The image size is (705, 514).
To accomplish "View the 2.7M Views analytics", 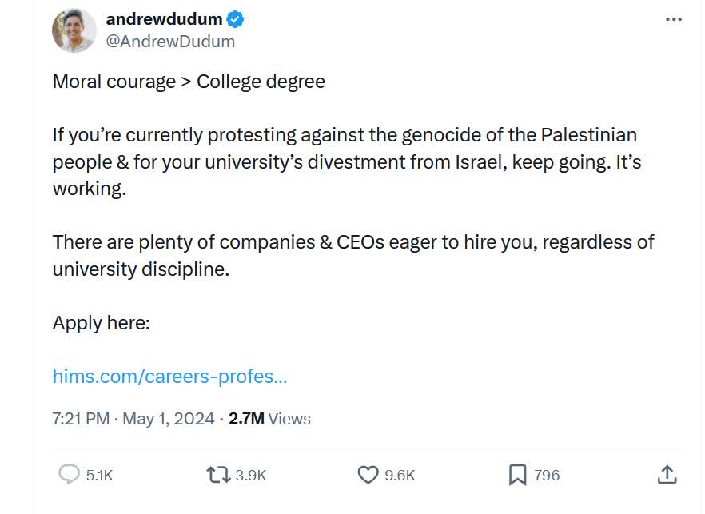I will (x=269, y=418).
